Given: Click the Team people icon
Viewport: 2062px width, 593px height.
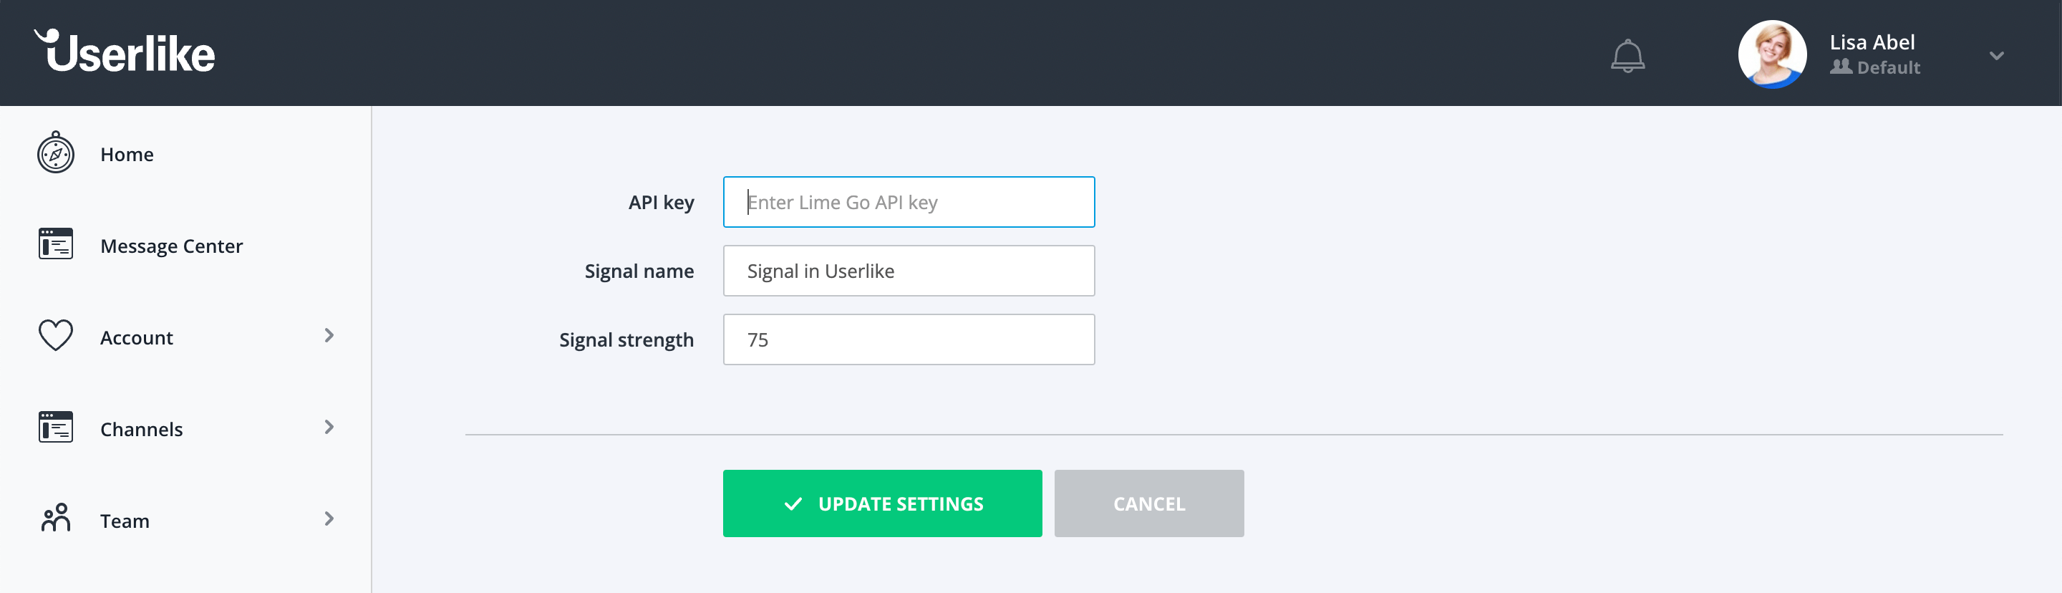Looking at the screenshot, I should point(56,519).
